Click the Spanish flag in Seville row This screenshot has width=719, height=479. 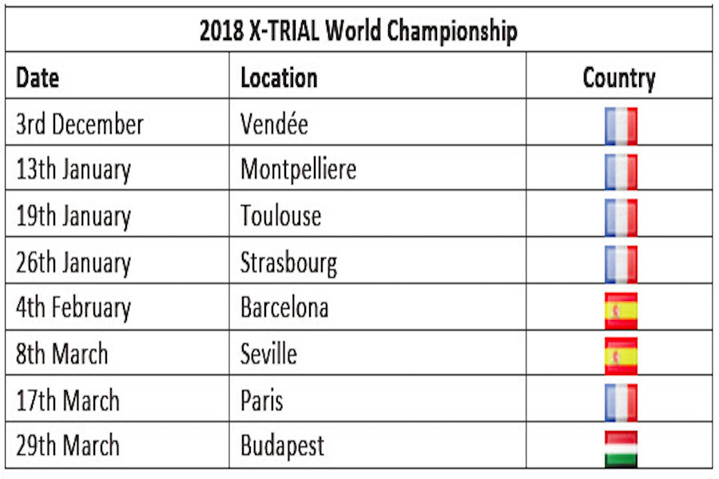621,356
